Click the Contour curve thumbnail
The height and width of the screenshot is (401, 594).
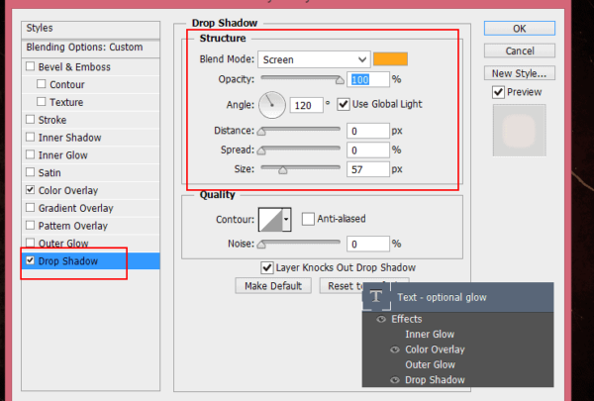coord(269,220)
